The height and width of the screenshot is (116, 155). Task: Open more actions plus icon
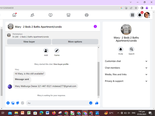(8, 103)
